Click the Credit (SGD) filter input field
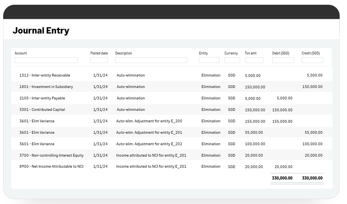 (312, 60)
